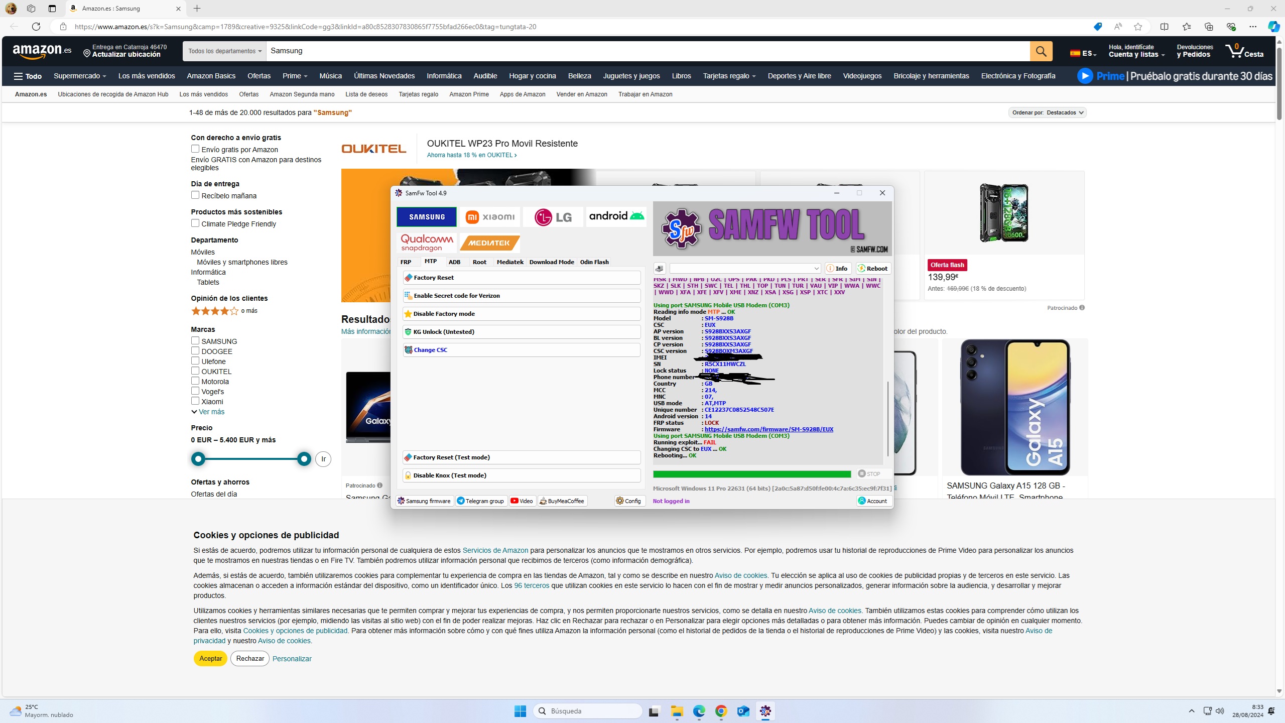Select the Qualcomm Snapdragon logo button
Image resolution: width=1285 pixels, height=723 pixels.
(427, 243)
